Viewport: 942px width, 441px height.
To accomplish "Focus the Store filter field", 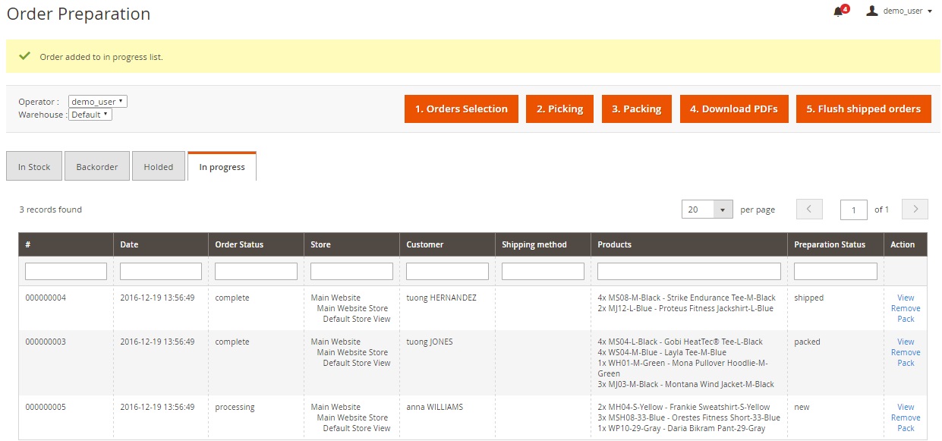I will pos(351,271).
